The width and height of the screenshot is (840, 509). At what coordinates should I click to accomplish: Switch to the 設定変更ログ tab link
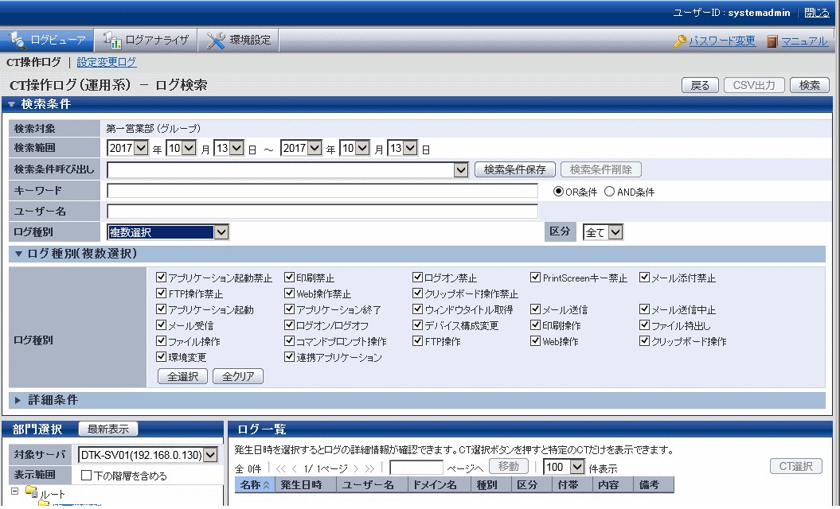107,62
